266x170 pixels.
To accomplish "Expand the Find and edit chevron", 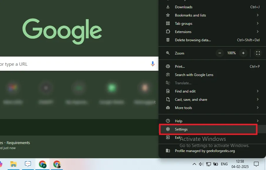I will [257, 91].
